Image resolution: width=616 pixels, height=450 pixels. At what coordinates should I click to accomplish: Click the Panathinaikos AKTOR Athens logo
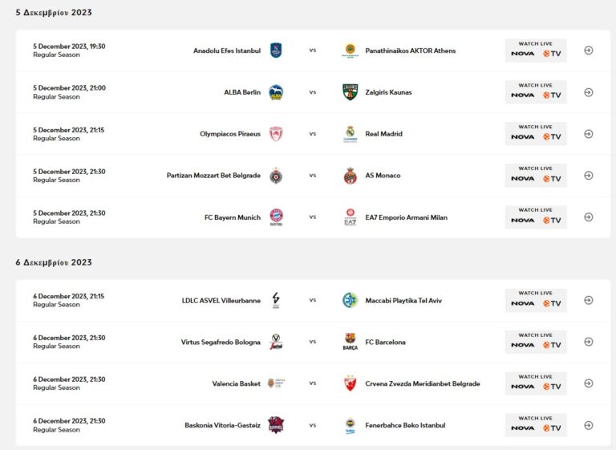coord(350,51)
